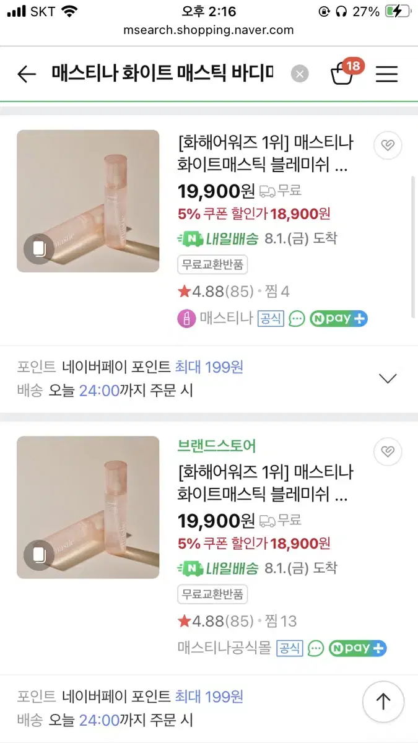Tap the N pay plus badge on first product

(x=339, y=319)
